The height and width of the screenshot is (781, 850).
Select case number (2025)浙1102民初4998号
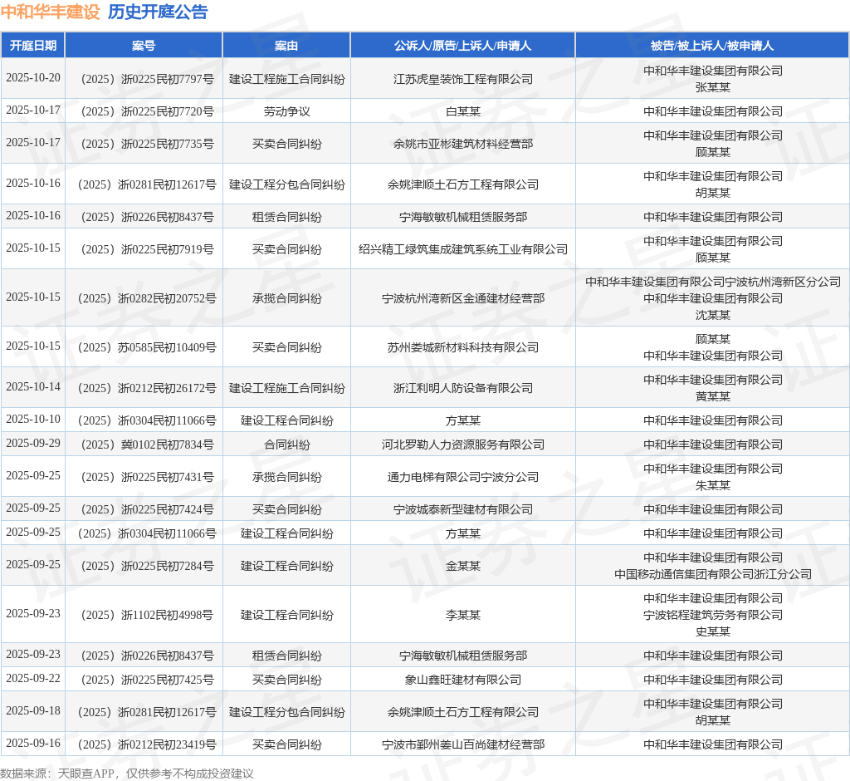pos(147,615)
